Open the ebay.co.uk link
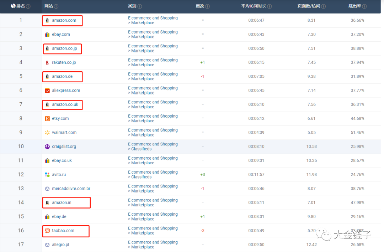The image size is (384, 252). (62, 160)
